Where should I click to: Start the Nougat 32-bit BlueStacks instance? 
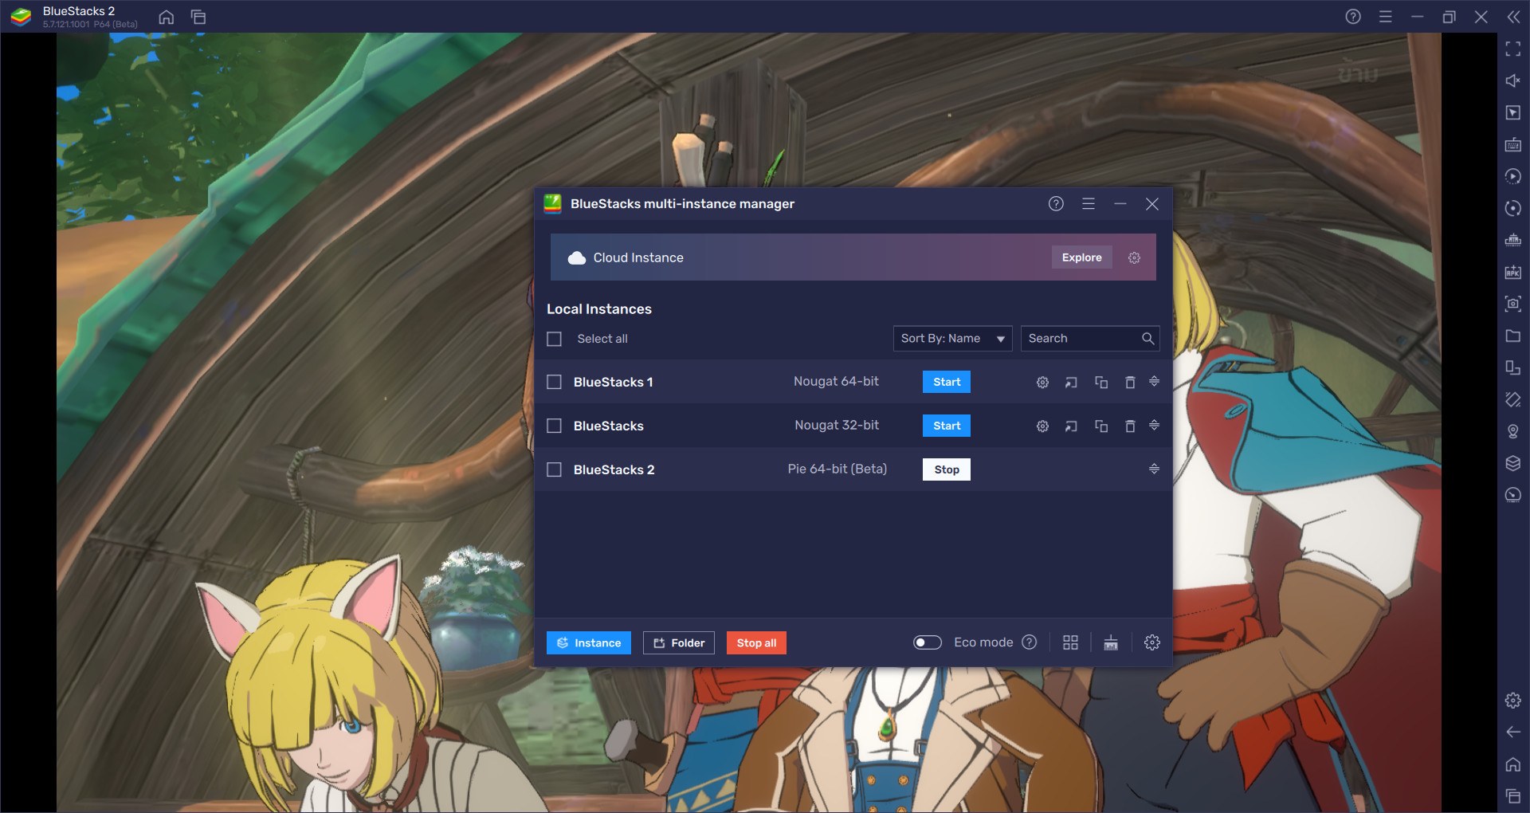[x=947, y=426]
